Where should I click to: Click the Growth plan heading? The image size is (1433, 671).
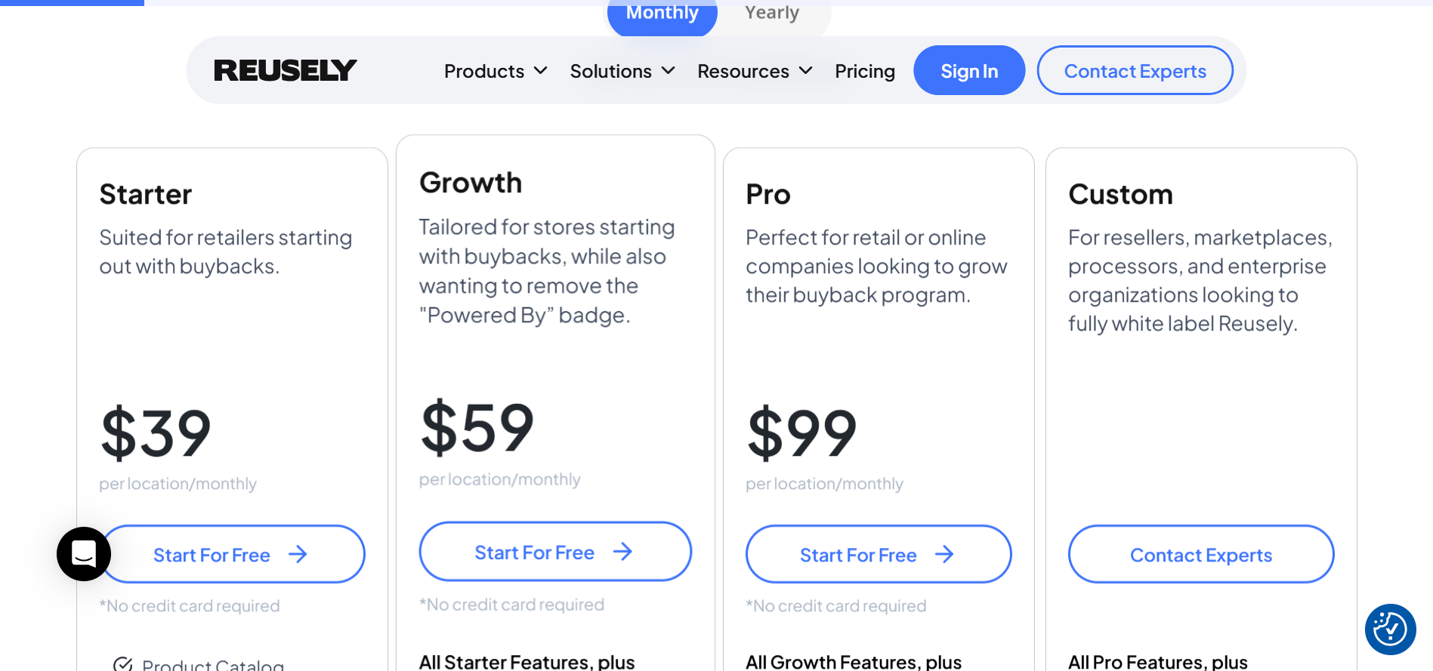tap(470, 183)
